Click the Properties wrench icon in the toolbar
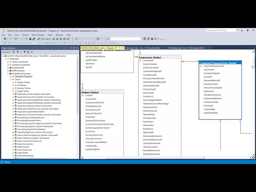This screenshot has width=256, height=192. [x=148, y=39]
